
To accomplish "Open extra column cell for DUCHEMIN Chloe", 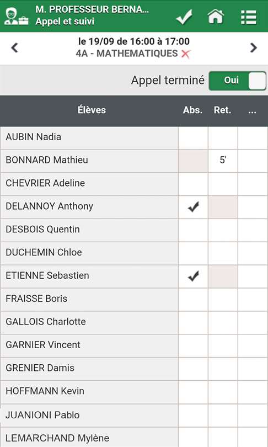I will click(x=253, y=253).
